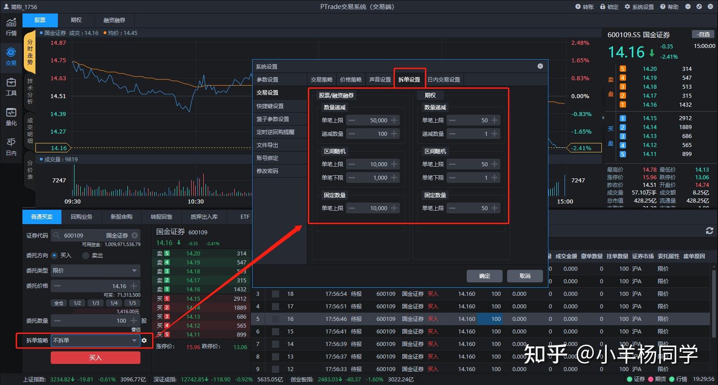
Task: Switch to the 交易策略 tab
Action: coord(322,79)
